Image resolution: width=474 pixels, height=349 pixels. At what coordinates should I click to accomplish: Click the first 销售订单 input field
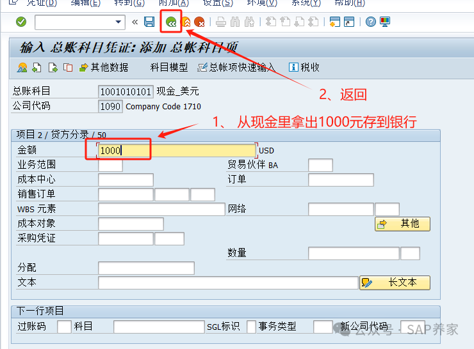click(x=126, y=194)
